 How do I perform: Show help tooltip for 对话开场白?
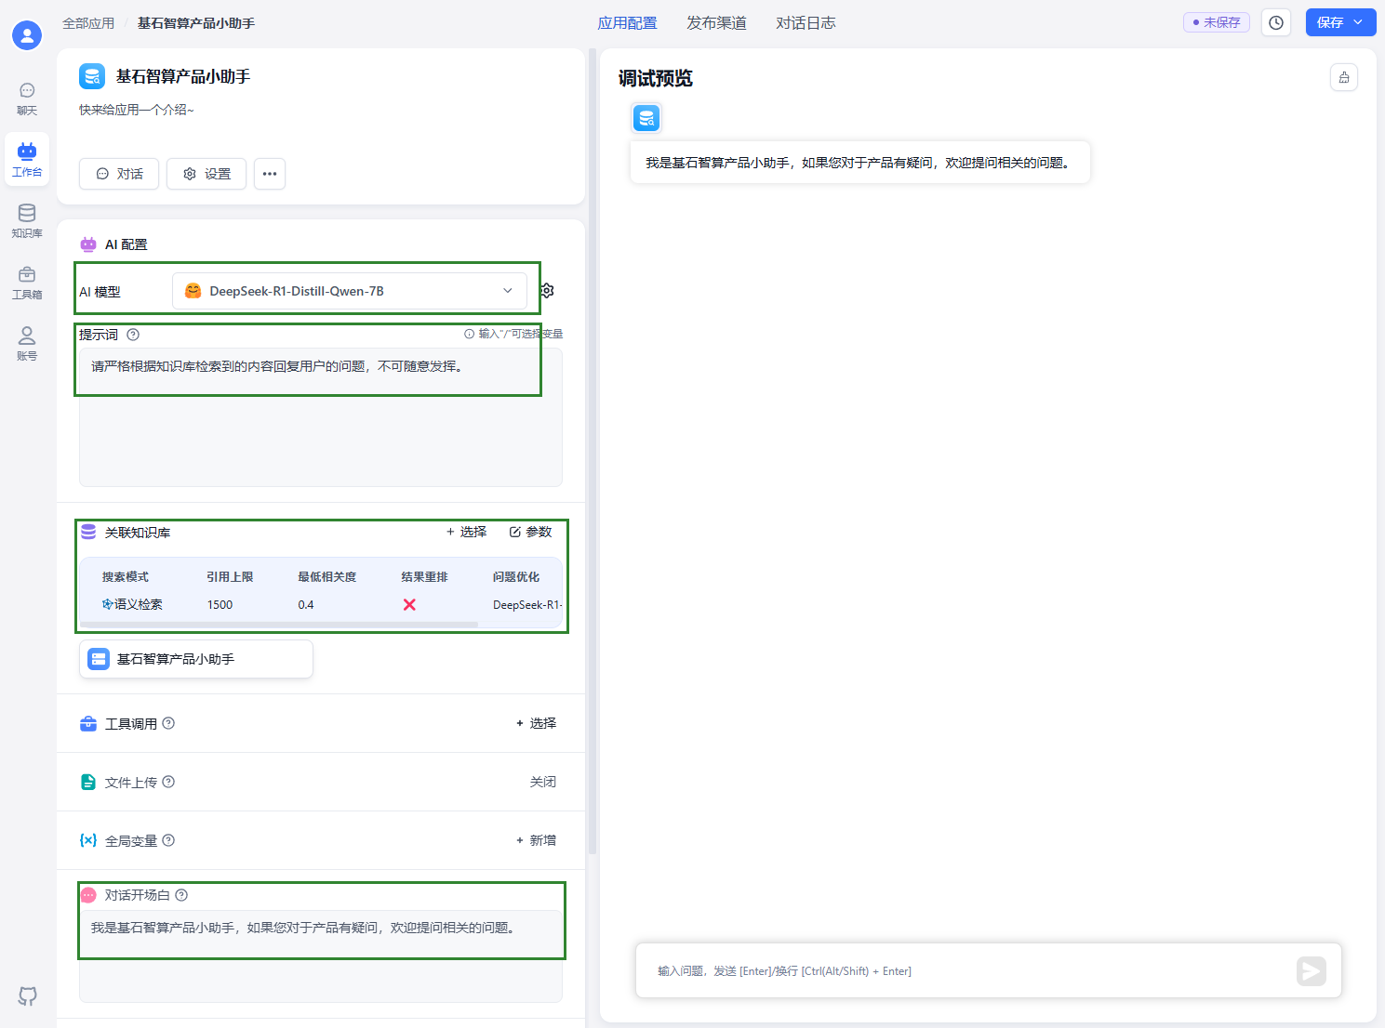181,895
